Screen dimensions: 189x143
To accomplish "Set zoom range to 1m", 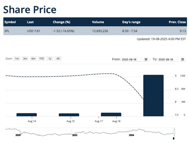I will 17,59.
